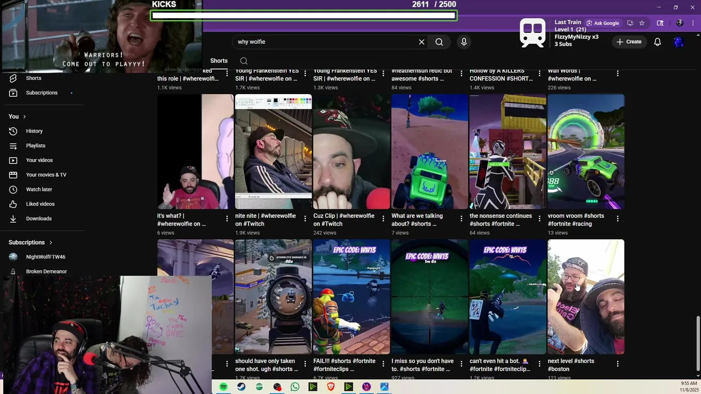Open more options for 'What are we talking about?' short
The width and height of the screenshot is (701, 394).
462,218
